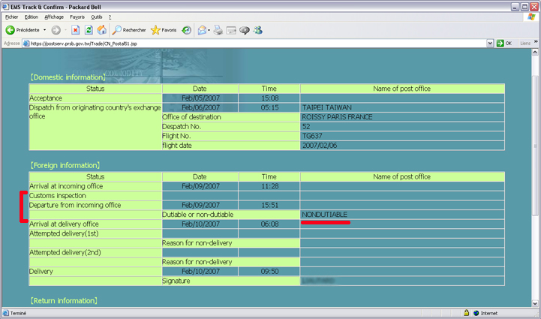541x319 pixels.
Task: Click the Précédente back button
Action: 23,30
